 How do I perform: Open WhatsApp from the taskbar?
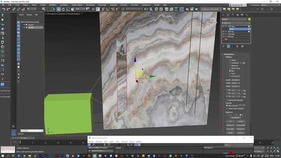pyautogui.click(x=170, y=156)
